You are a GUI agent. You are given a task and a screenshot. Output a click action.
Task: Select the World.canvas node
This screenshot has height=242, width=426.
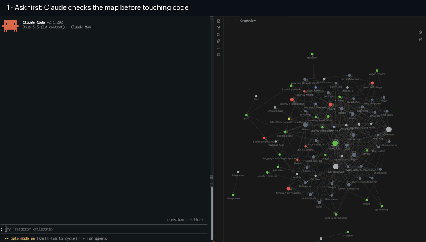click(x=336, y=167)
